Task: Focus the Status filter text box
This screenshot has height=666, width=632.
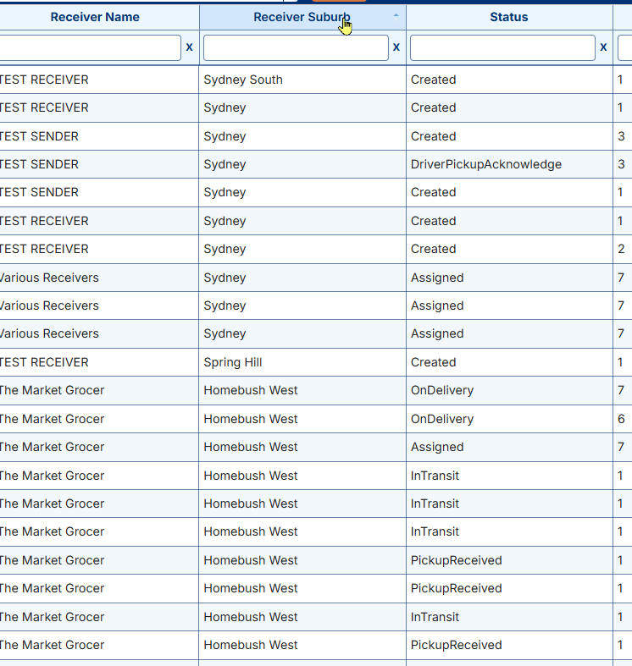Action: pyautogui.click(x=502, y=47)
